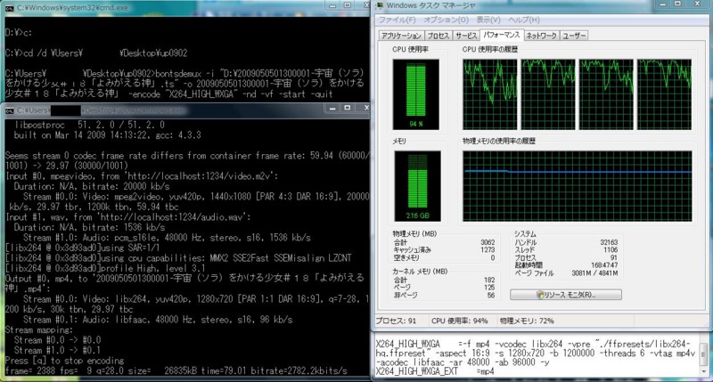713x382 pixels.
Task: Click the first CPU usage history graph
Action: pos(489,94)
